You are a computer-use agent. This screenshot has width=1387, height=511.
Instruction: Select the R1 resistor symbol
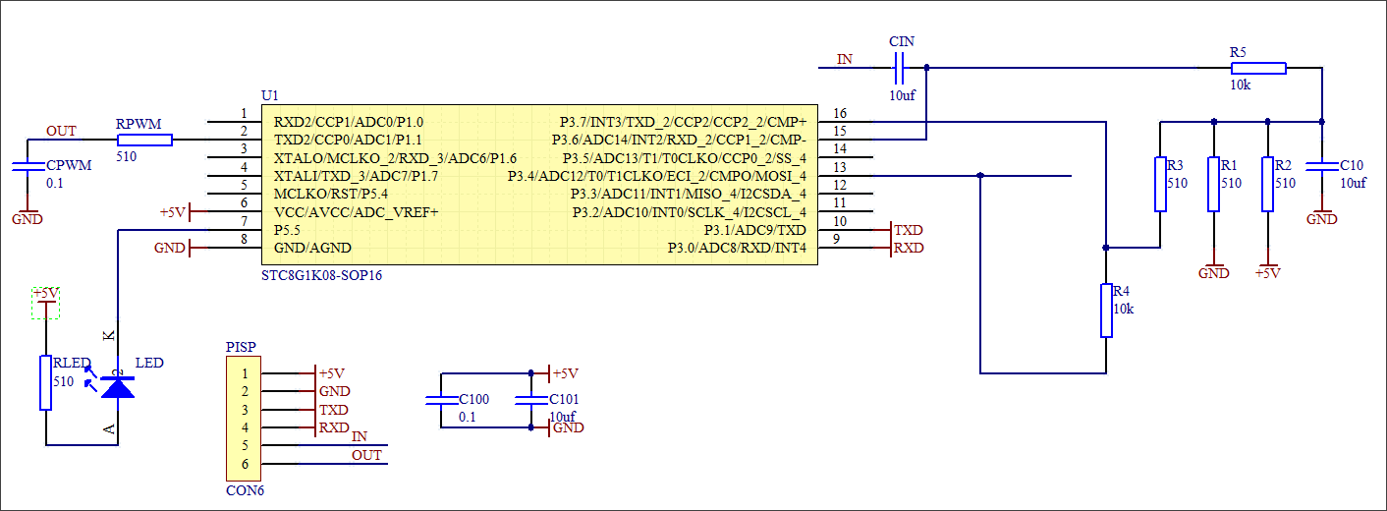tap(1214, 184)
